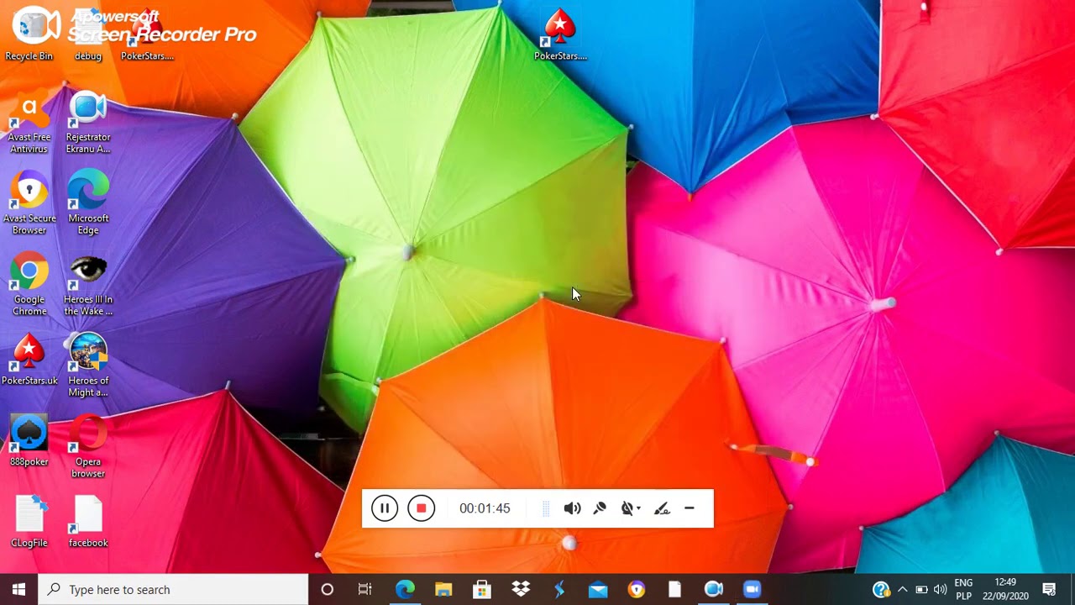Open the notification Action Center

click(1049, 590)
